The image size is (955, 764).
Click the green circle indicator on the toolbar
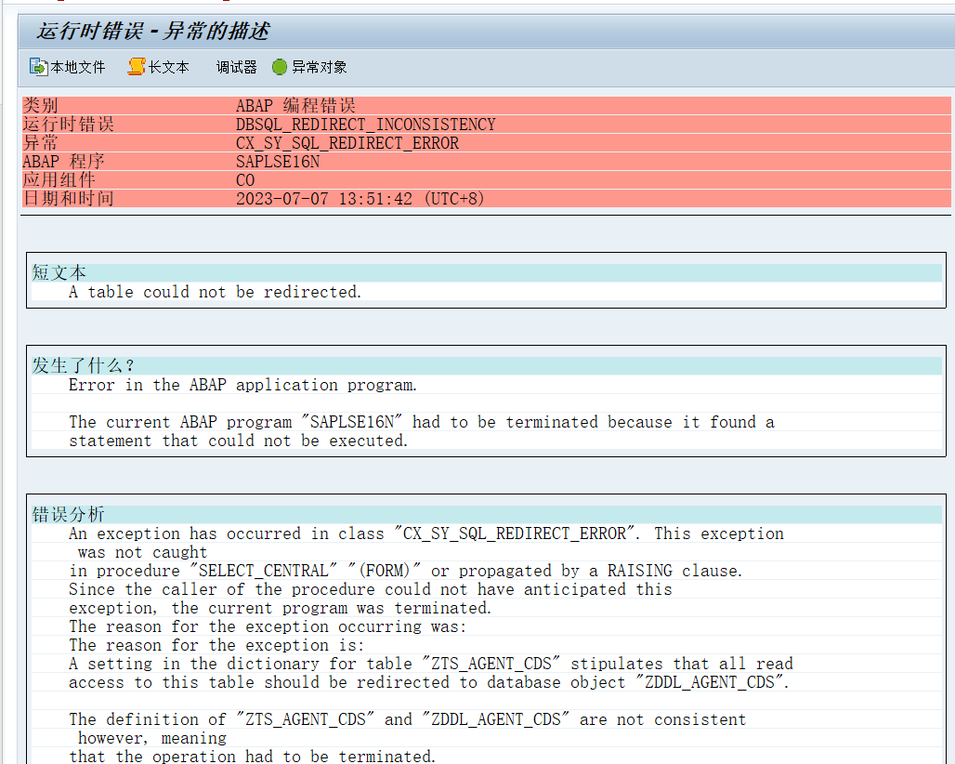(279, 67)
